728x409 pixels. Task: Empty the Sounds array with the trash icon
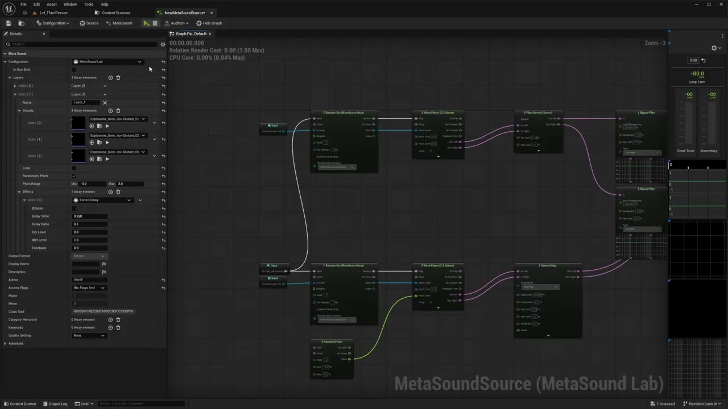click(118, 111)
